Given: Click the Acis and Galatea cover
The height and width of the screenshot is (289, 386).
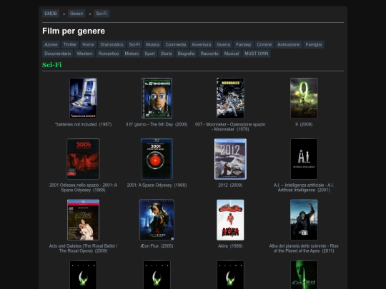Looking at the screenshot, I should pos(83,220).
